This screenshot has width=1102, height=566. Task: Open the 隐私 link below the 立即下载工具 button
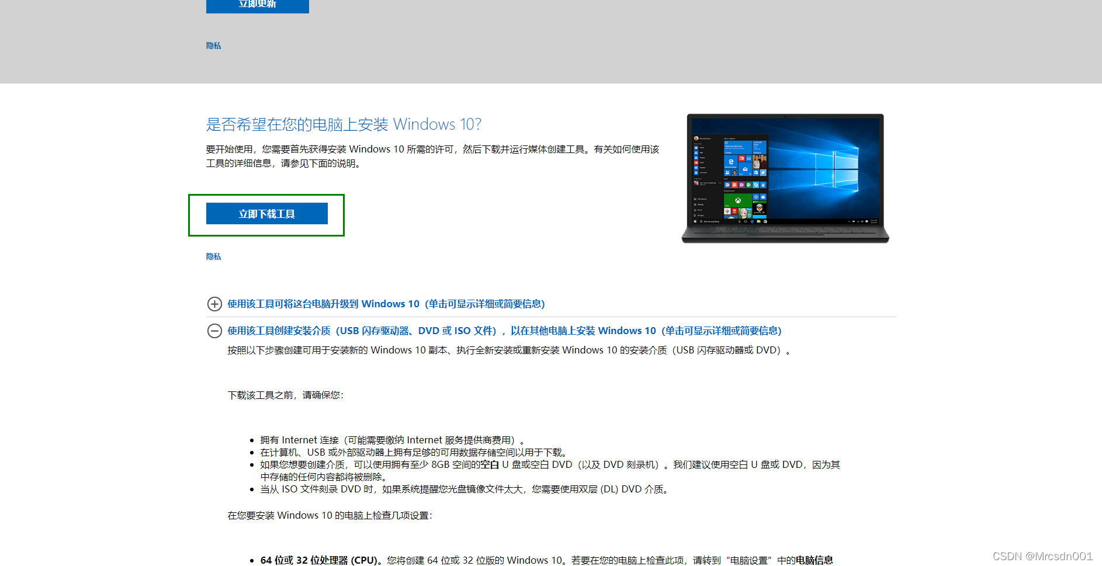click(x=213, y=256)
